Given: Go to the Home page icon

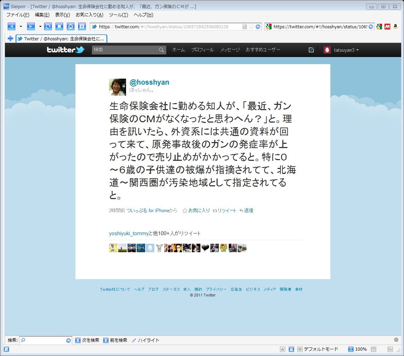Looking at the screenshot, I should (x=70, y=26).
